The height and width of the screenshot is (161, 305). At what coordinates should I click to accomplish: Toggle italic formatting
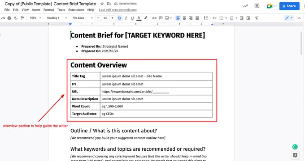126,18
